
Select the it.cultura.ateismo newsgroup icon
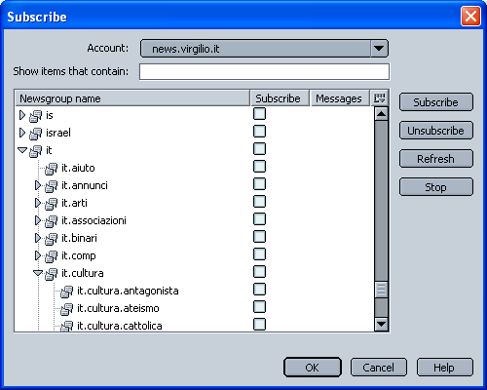67,309
